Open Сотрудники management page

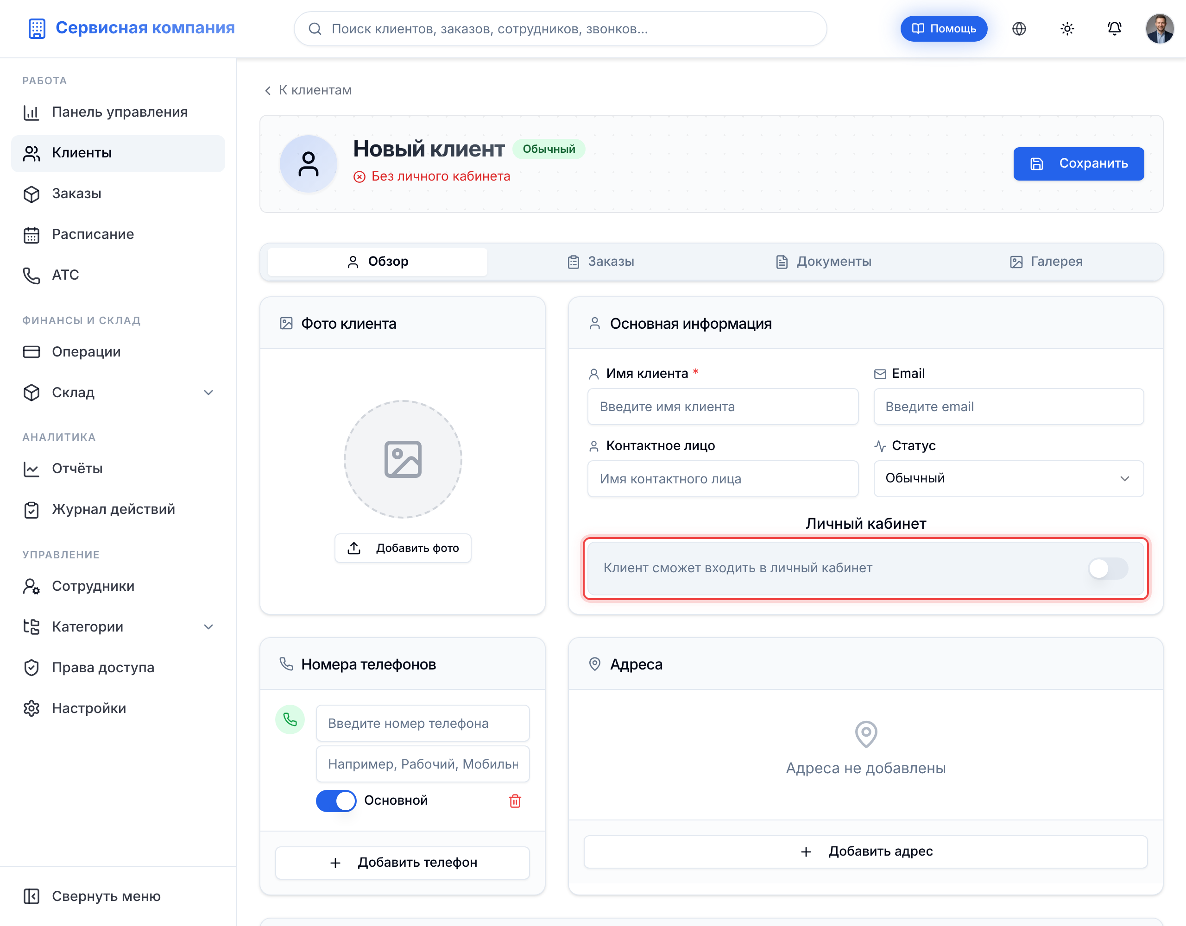[118, 586]
